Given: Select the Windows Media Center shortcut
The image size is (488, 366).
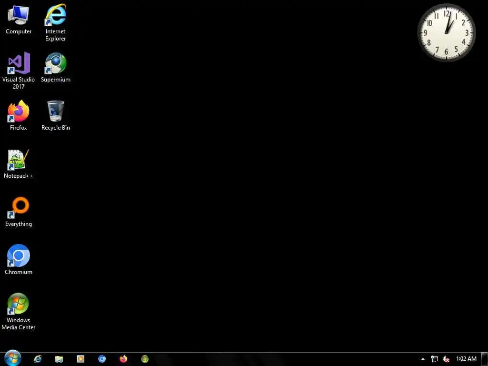Looking at the screenshot, I should pos(19,311).
